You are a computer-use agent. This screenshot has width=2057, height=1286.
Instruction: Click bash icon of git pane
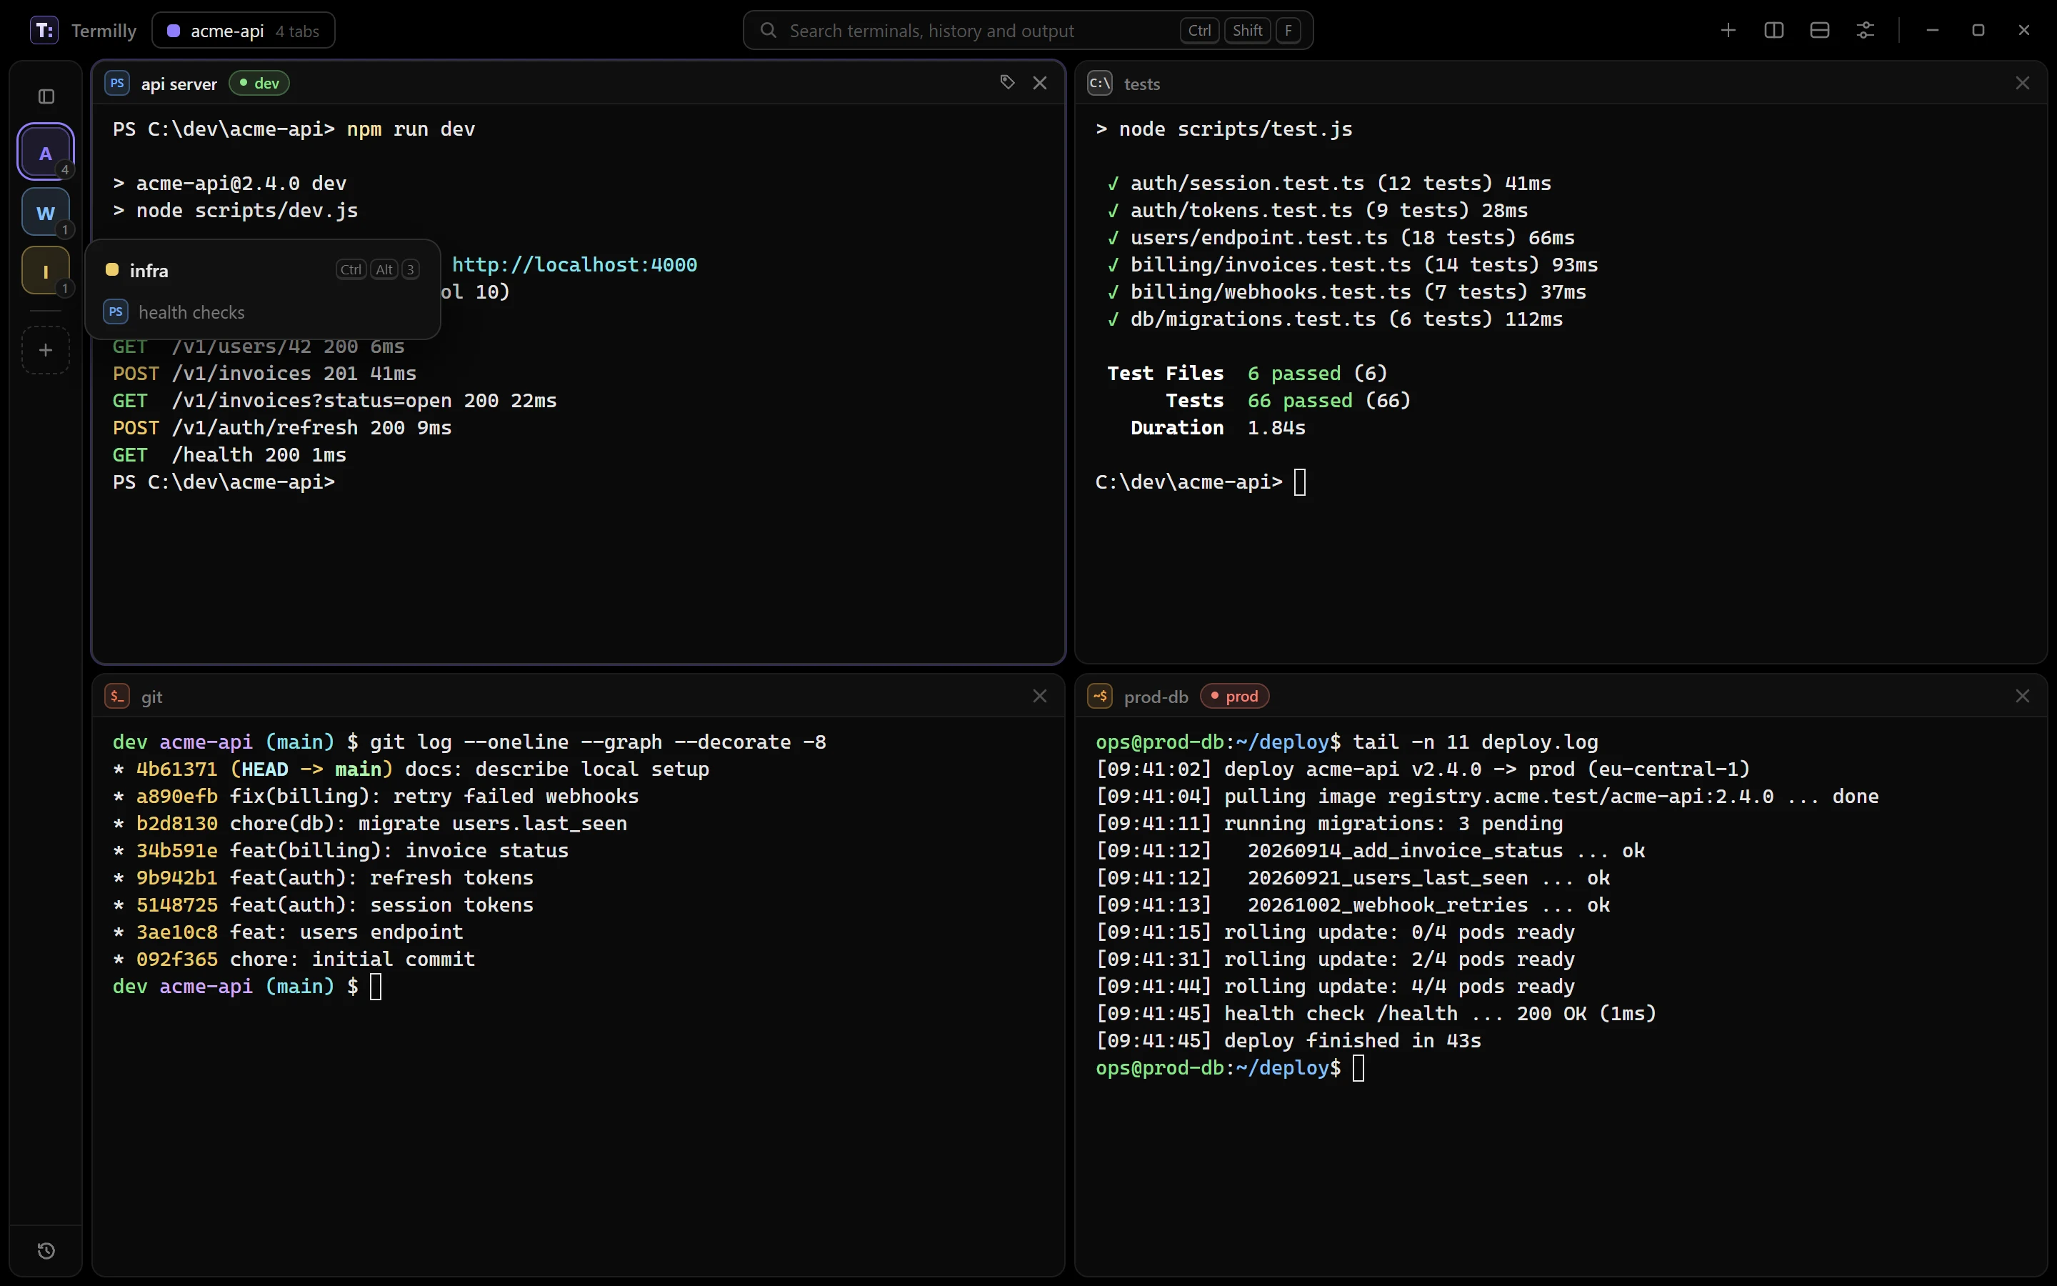(x=117, y=697)
